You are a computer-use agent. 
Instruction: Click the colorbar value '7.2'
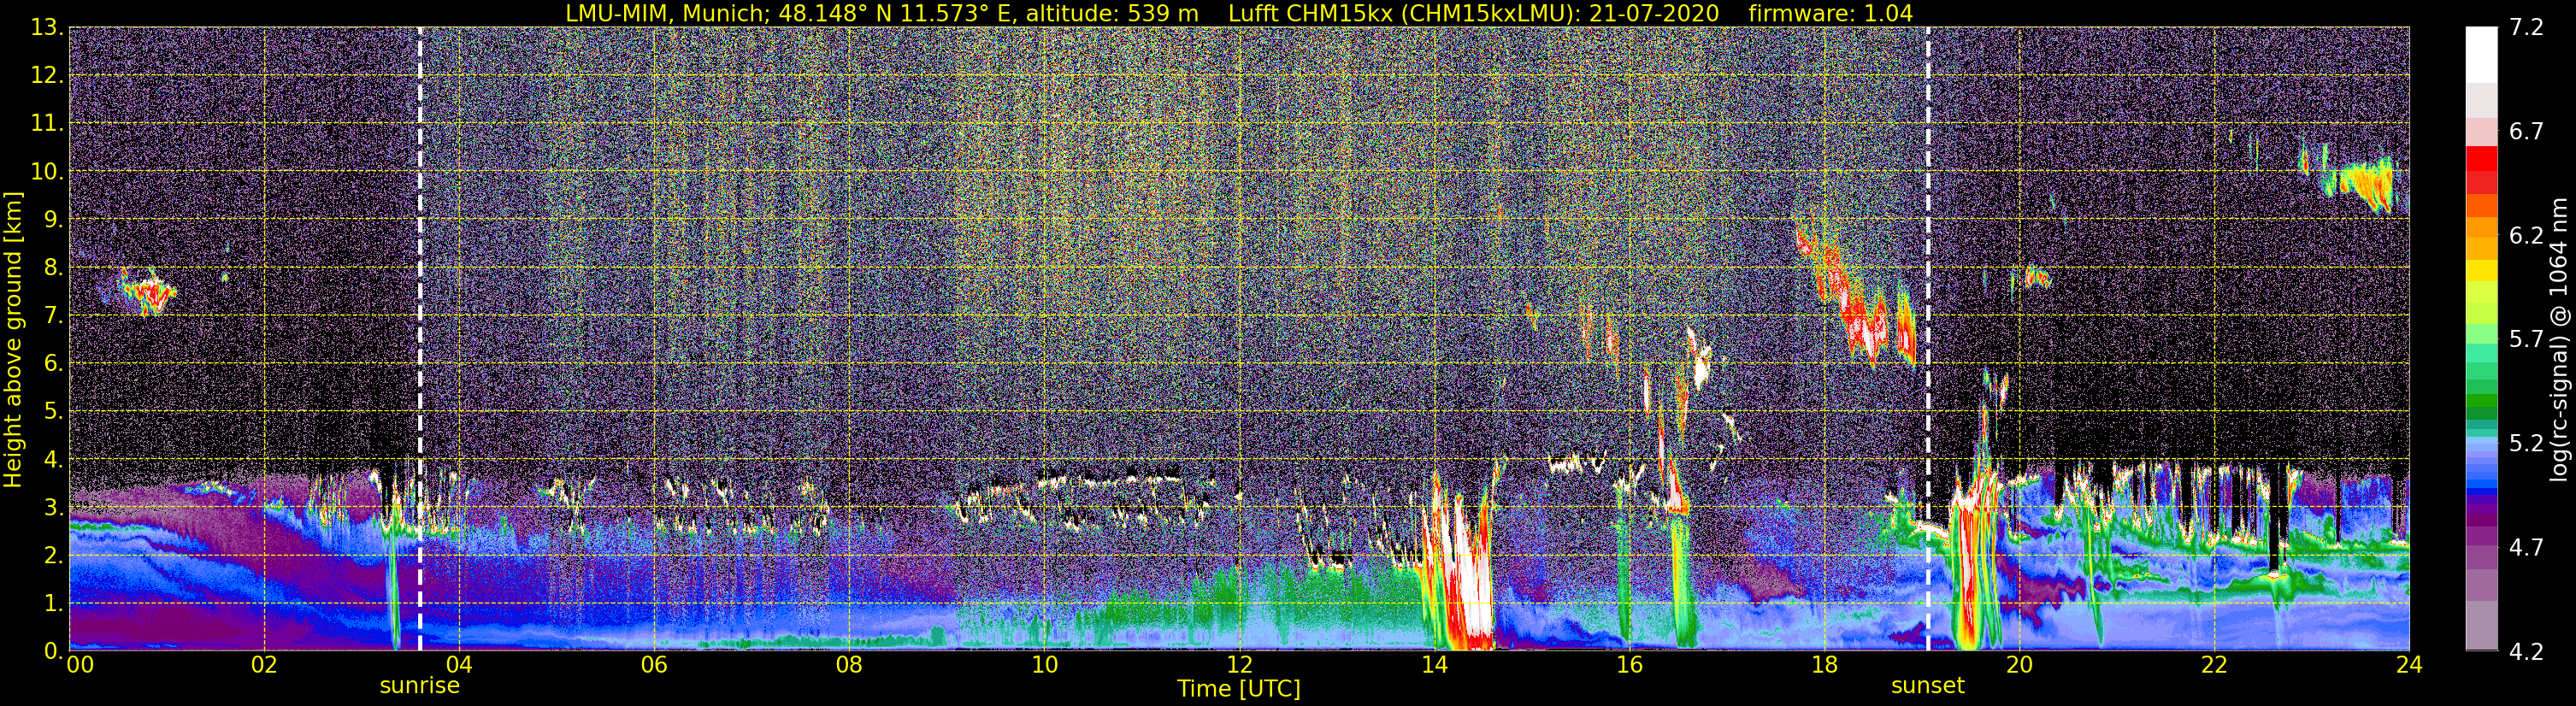pos(2526,27)
